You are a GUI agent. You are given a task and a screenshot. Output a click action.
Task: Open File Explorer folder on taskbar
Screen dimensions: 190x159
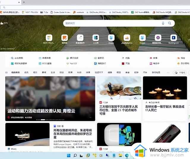(x=121, y=155)
